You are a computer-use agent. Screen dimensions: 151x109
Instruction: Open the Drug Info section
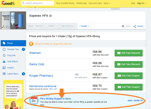tap(11, 55)
